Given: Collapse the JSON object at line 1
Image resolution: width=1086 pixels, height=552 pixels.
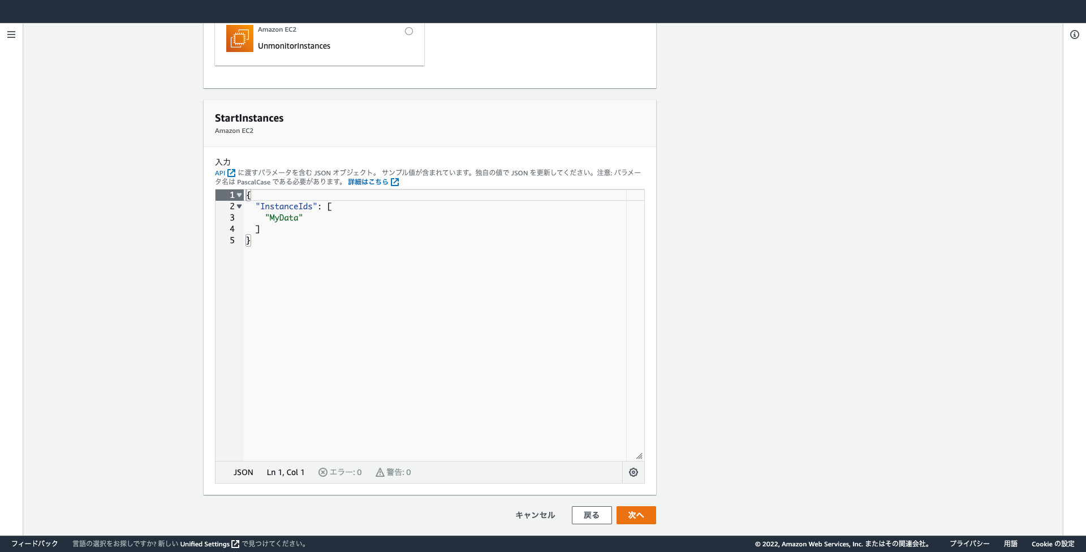Looking at the screenshot, I should click(240, 195).
